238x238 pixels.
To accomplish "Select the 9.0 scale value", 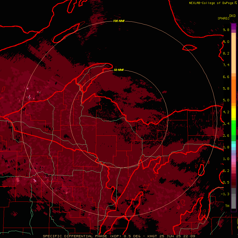I will click(x=226, y=42).
